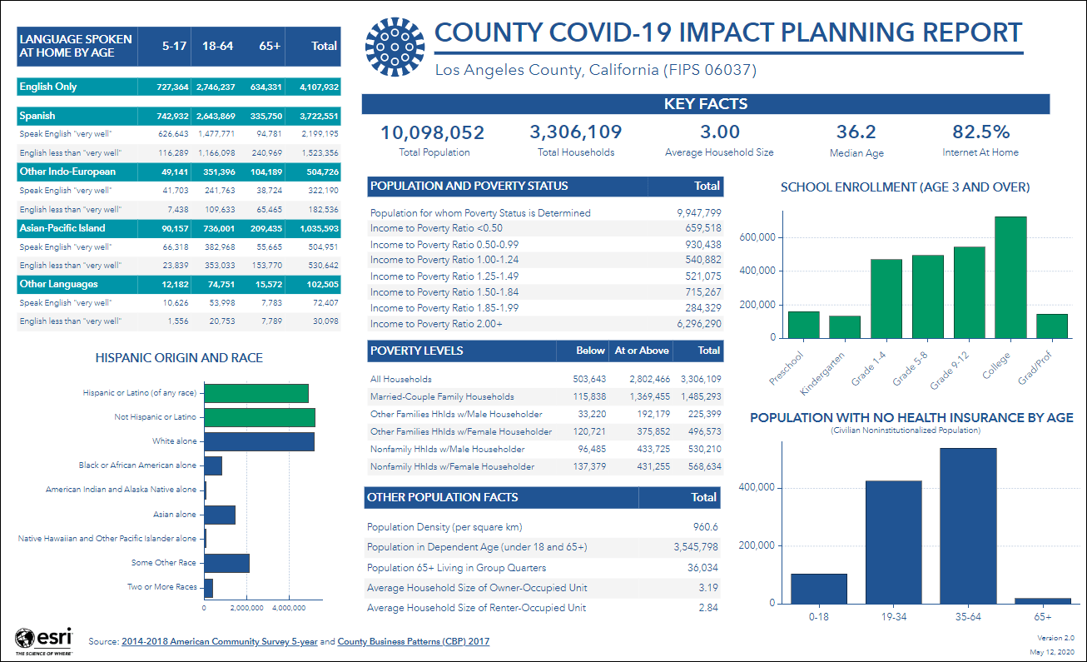The image size is (1087, 662).
Task: Click the Esri logo
Action: tap(46, 640)
